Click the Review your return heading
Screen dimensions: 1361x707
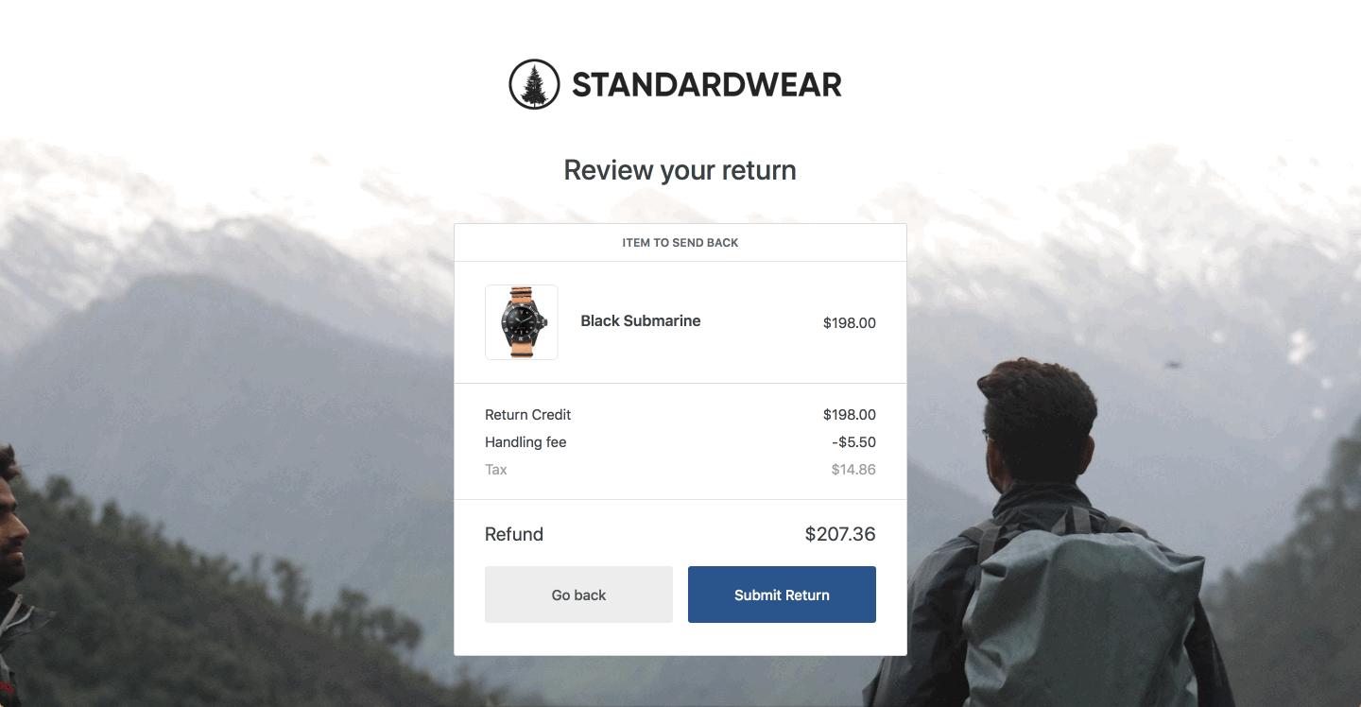[x=680, y=170]
